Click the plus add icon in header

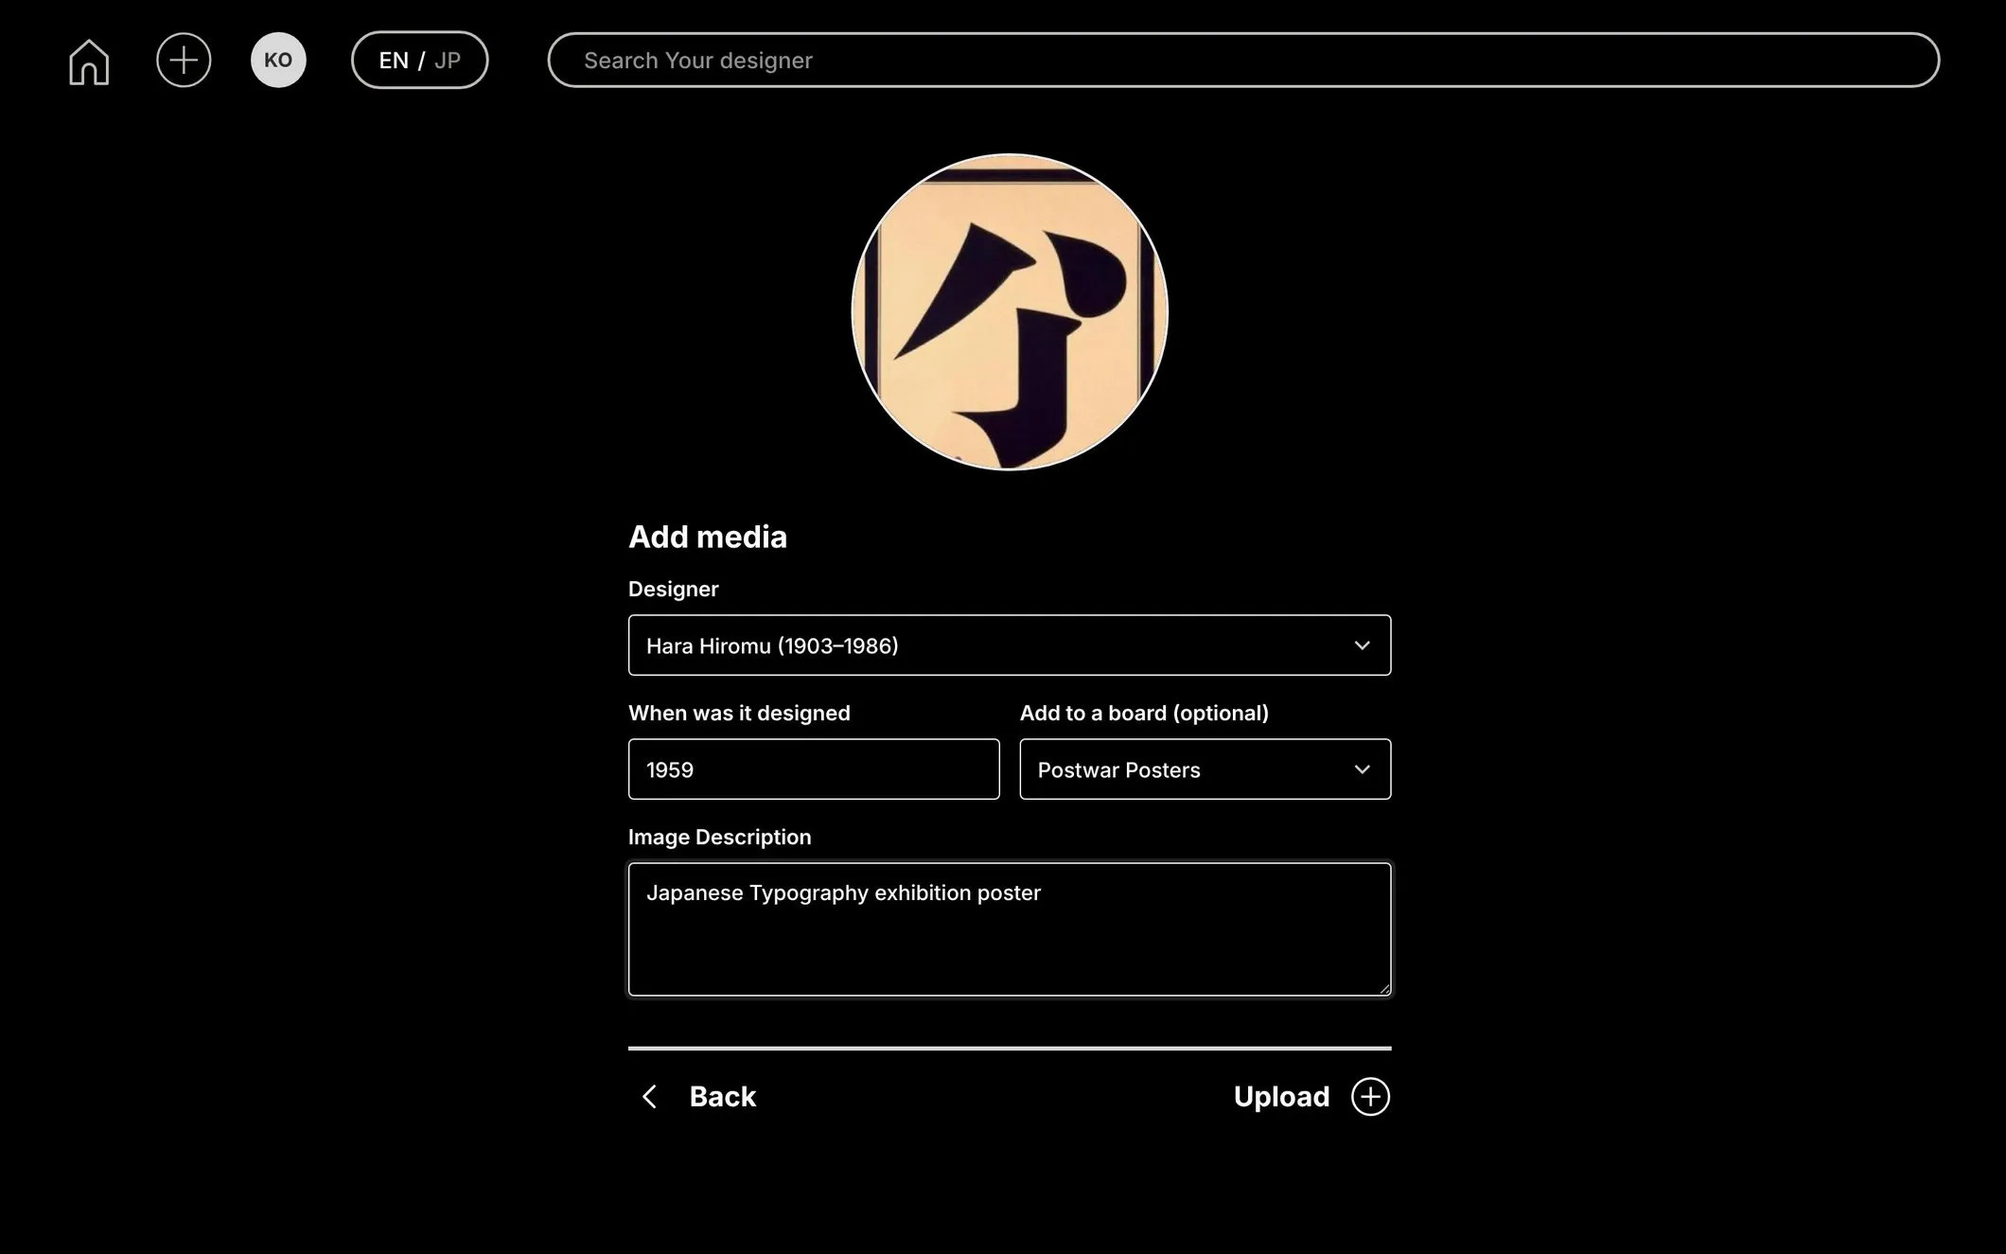(x=184, y=61)
